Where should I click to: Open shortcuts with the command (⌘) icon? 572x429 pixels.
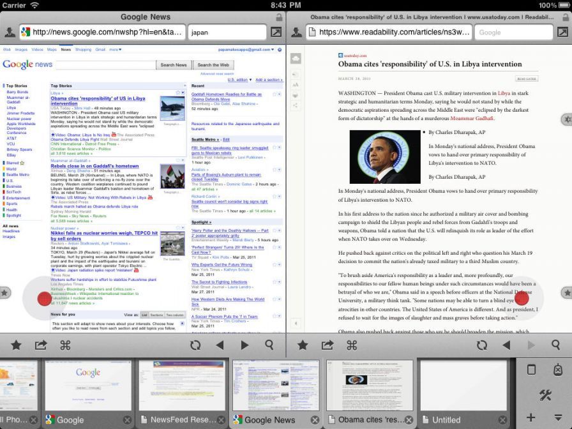(65, 345)
